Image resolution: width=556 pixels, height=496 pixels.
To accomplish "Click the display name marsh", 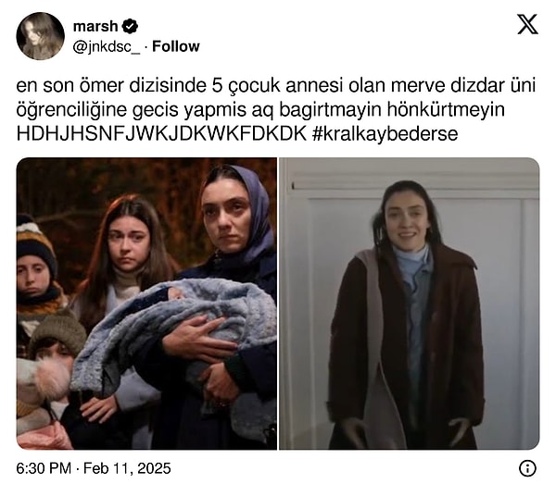I will 95,26.
